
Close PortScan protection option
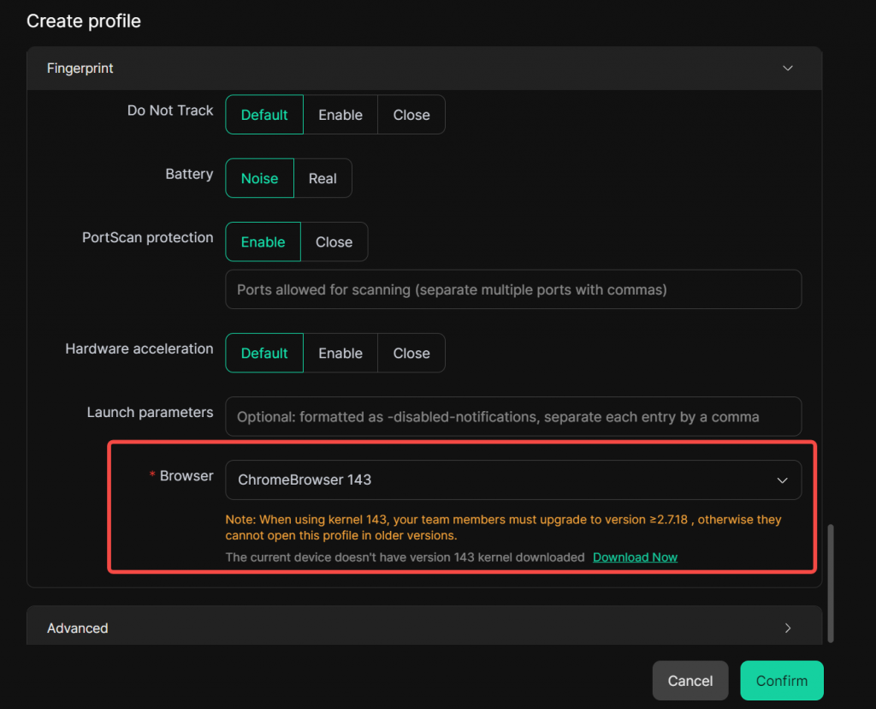[x=334, y=242]
